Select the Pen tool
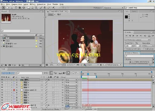Viewport: 155px width, 111px height. 32,8
